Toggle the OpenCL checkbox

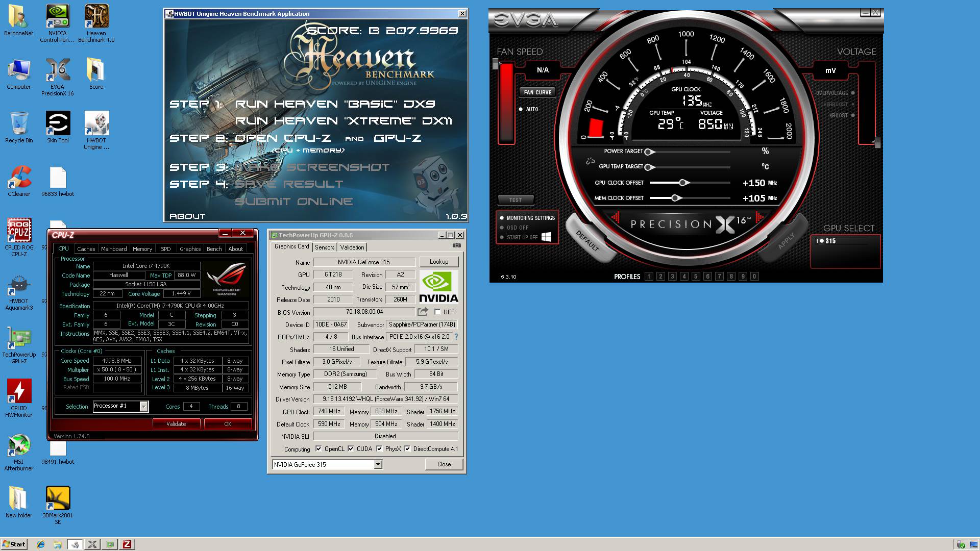[318, 449]
